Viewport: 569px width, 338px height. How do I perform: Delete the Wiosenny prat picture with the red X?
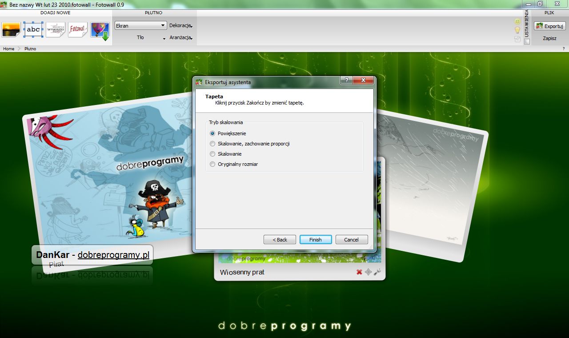(359, 272)
